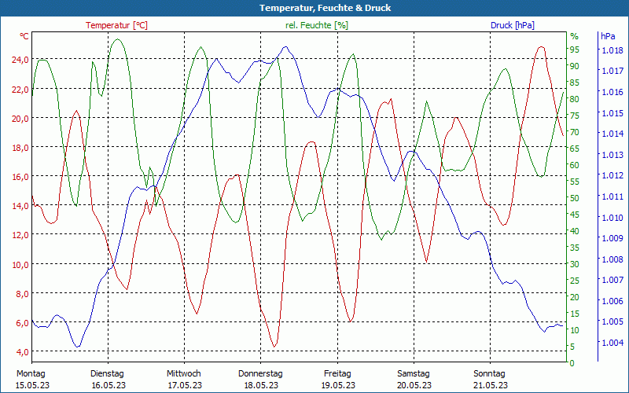629x393 pixels.
Task: Click the red °C unit label
Action: (x=24, y=36)
